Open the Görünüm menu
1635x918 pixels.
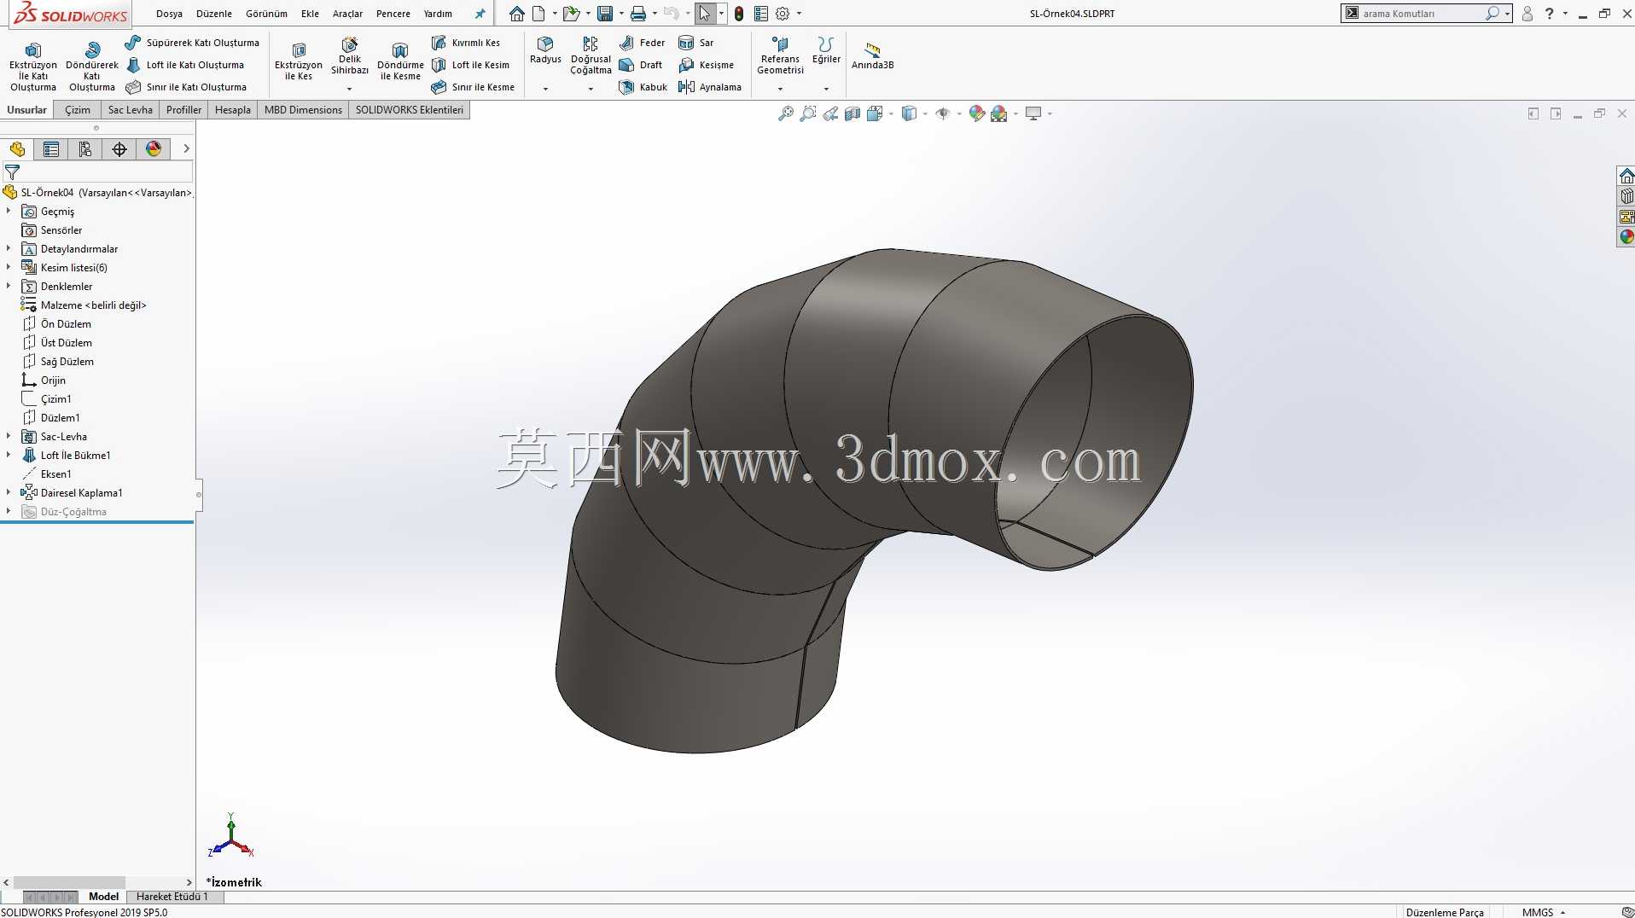pyautogui.click(x=266, y=14)
